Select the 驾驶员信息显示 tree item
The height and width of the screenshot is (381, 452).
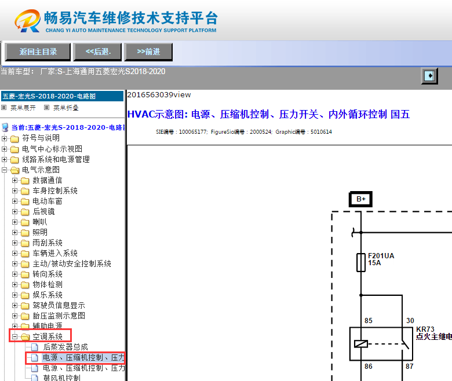(x=59, y=305)
